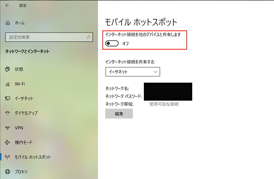
Task: Click the chevron arrow on the イーサネット combo box
Action: [x=155, y=72]
